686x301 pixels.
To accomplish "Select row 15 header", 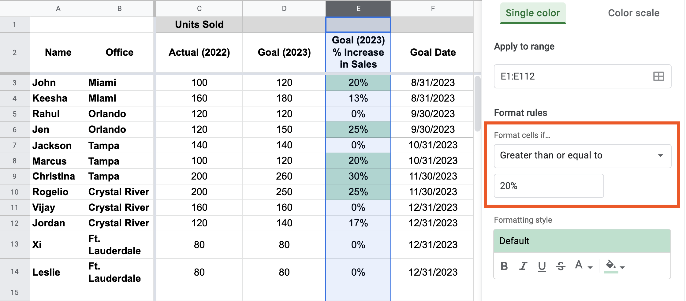I will pos(15,292).
